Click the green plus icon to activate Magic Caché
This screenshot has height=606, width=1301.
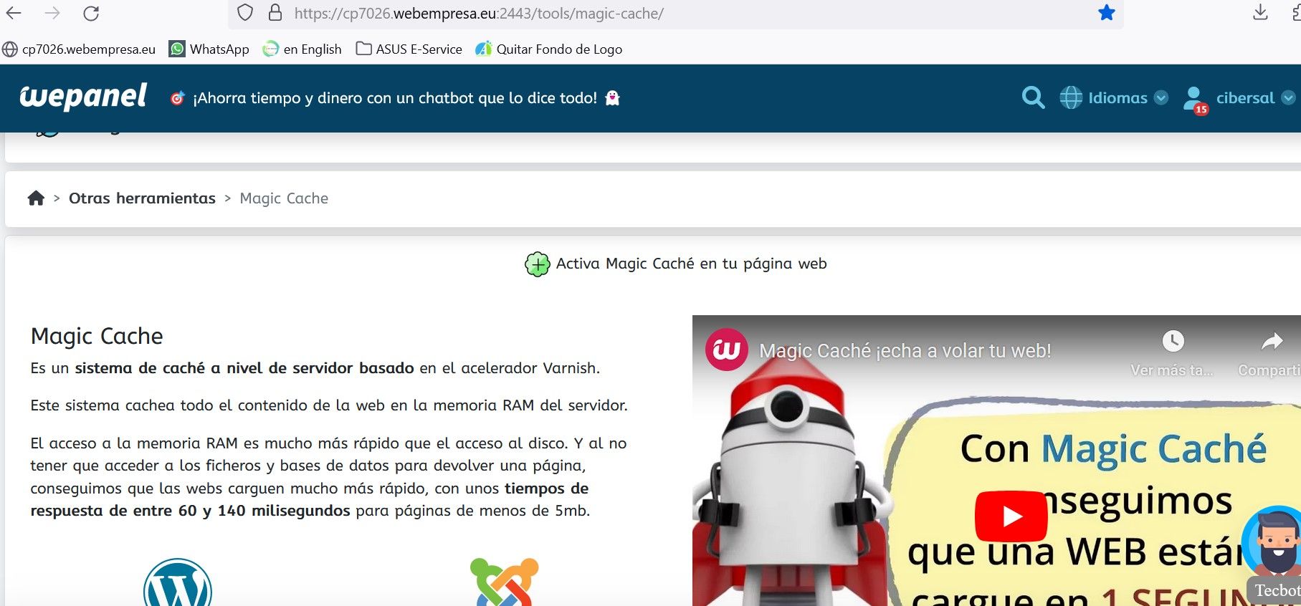click(x=537, y=264)
